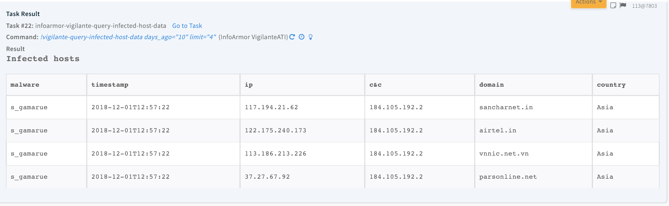Image resolution: width=669 pixels, height=206 pixels.
Task: Click the rerun command refresh icon
Action: click(x=292, y=37)
